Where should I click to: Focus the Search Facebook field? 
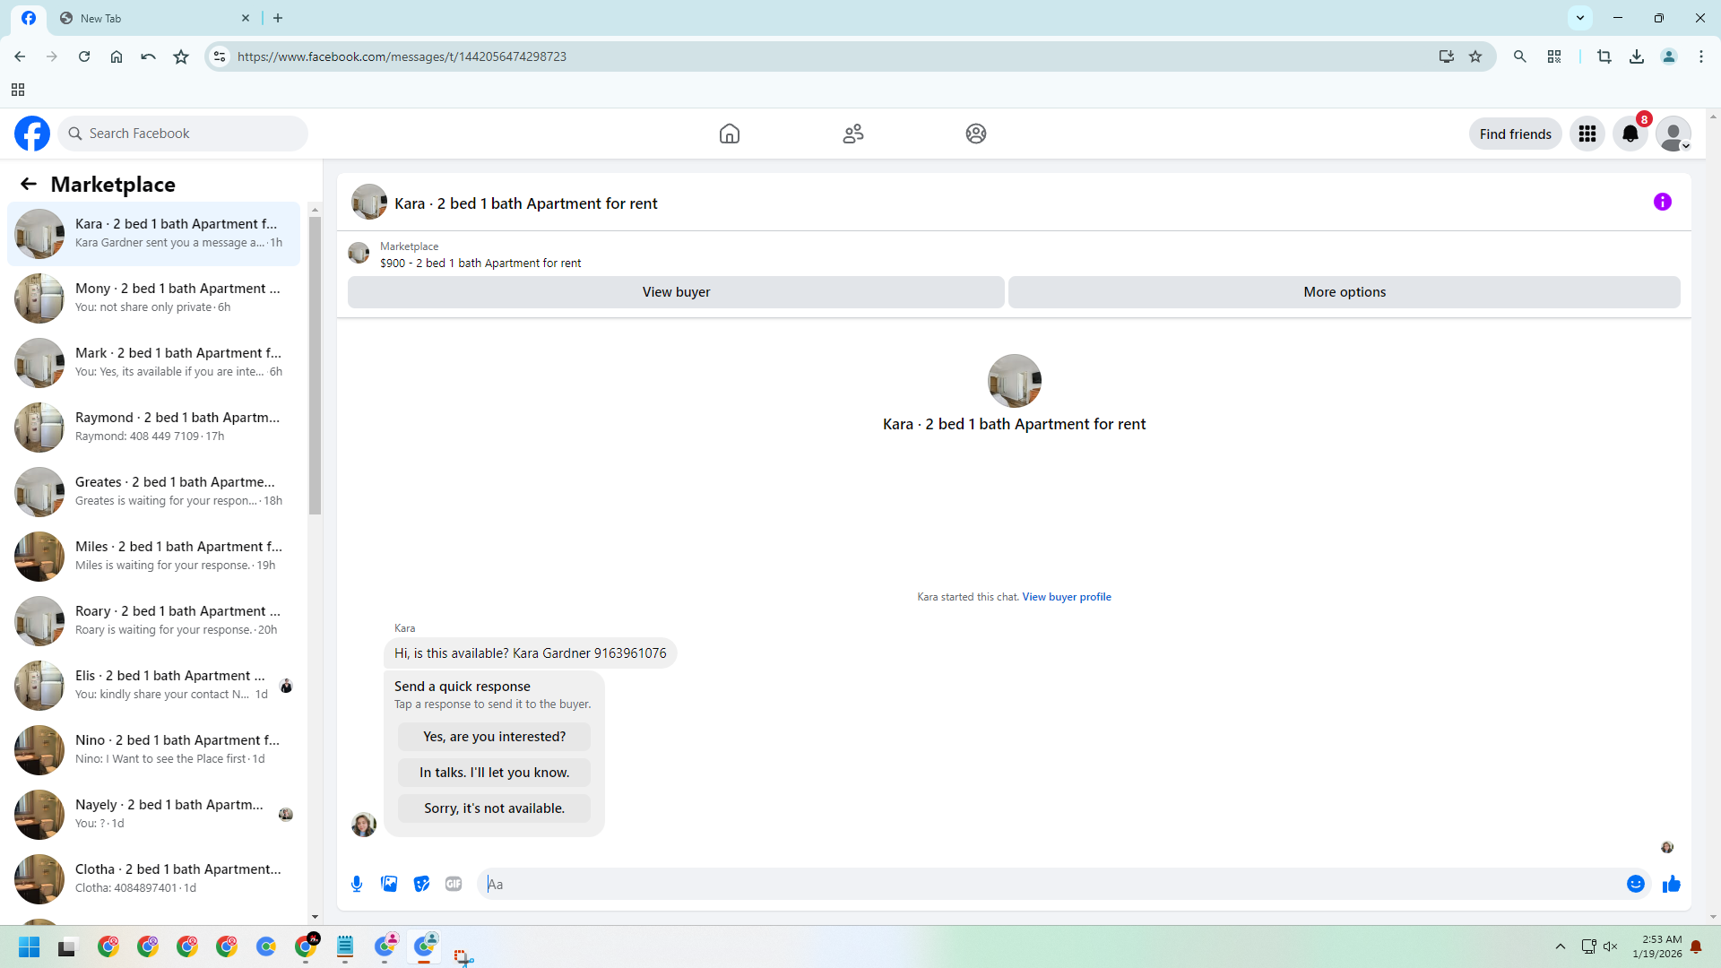pos(183,134)
